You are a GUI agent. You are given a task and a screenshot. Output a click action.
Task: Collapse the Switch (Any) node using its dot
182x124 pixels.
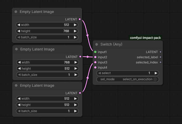tap(97, 44)
